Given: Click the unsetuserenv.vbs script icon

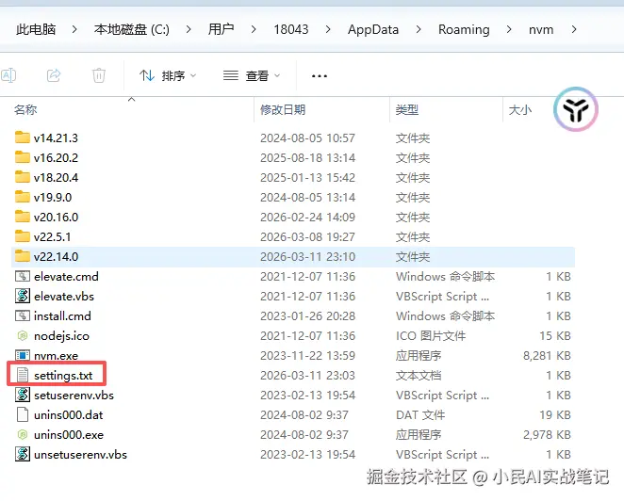Looking at the screenshot, I should coord(23,454).
